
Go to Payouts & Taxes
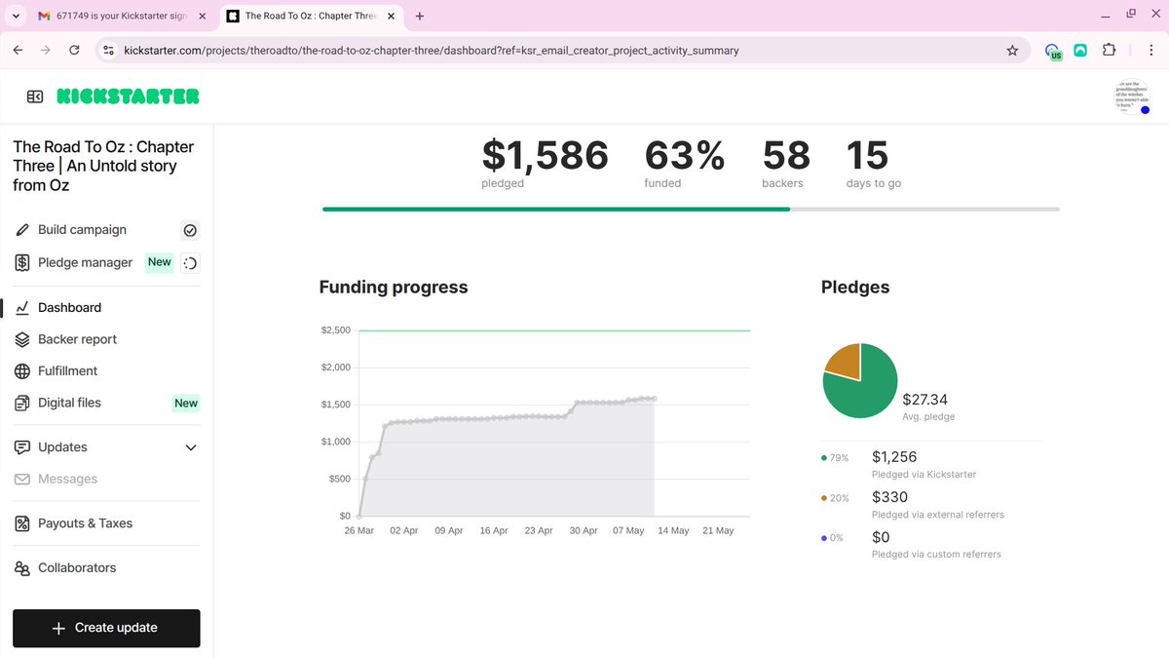(85, 523)
